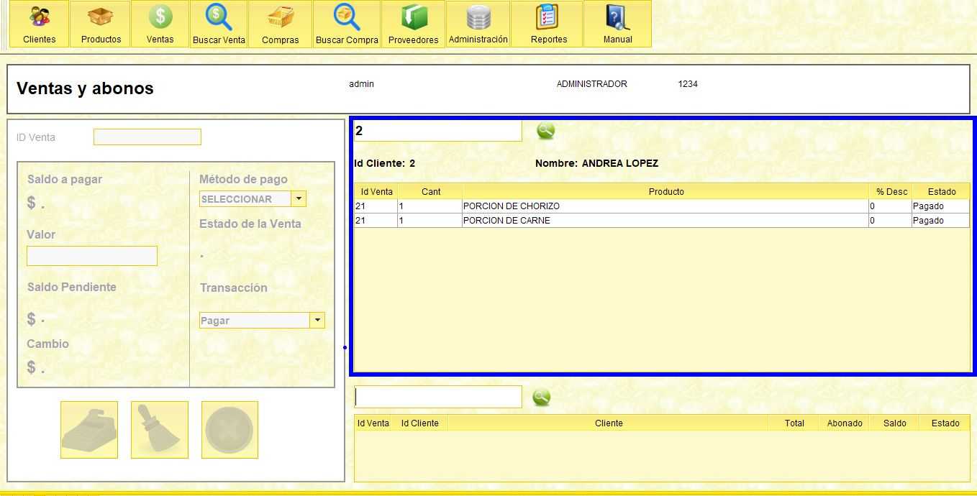Click the broom icon to clear the form
Screen dimensions: 977x496
point(159,429)
